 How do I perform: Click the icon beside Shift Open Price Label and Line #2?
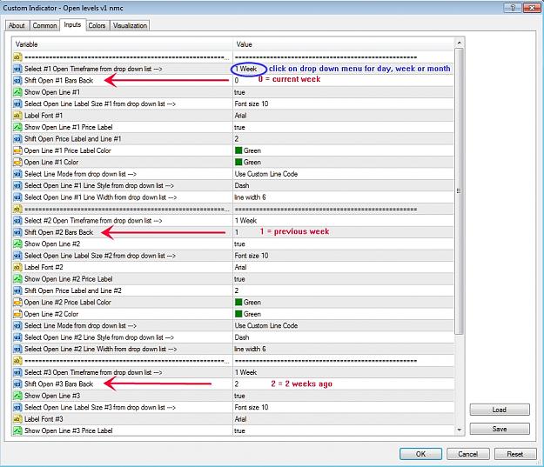(17, 290)
